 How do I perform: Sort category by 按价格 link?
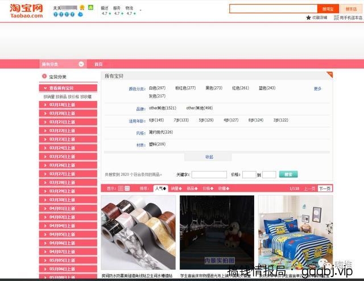coord(73,97)
